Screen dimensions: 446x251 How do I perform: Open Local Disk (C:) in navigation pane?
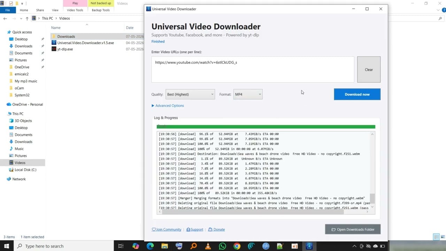(x=25, y=170)
